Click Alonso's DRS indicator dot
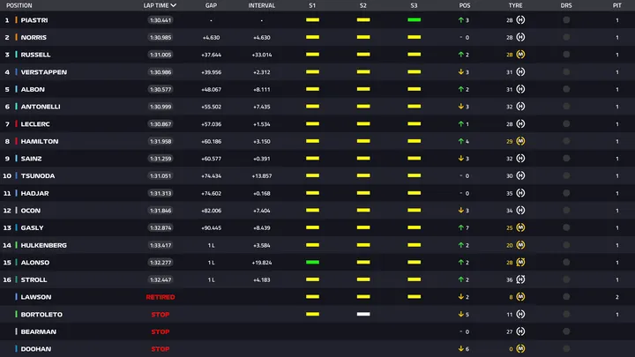The width and height of the screenshot is (635, 357). pos(566,263)
